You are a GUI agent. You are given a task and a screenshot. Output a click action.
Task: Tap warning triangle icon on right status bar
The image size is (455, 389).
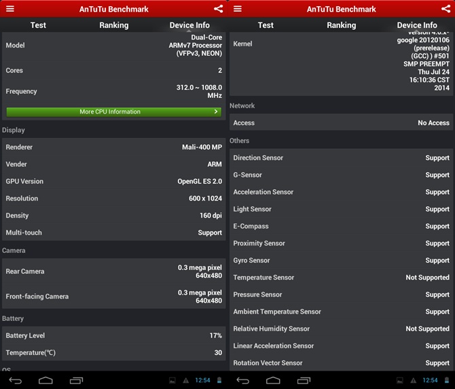coord(413,380)
